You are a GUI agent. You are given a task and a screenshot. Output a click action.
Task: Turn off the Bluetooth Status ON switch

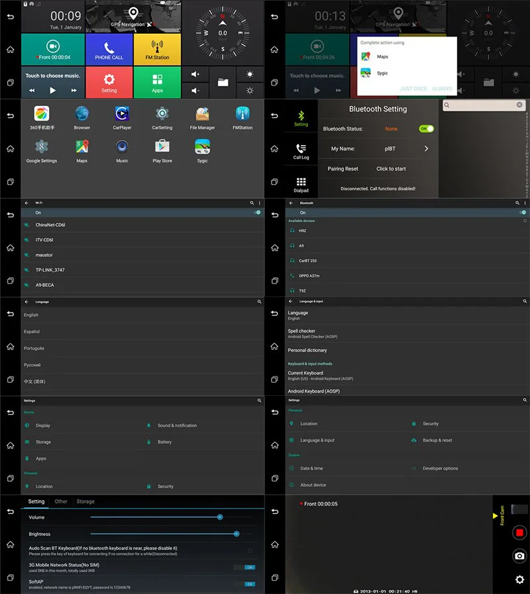[x=426, y=129]
